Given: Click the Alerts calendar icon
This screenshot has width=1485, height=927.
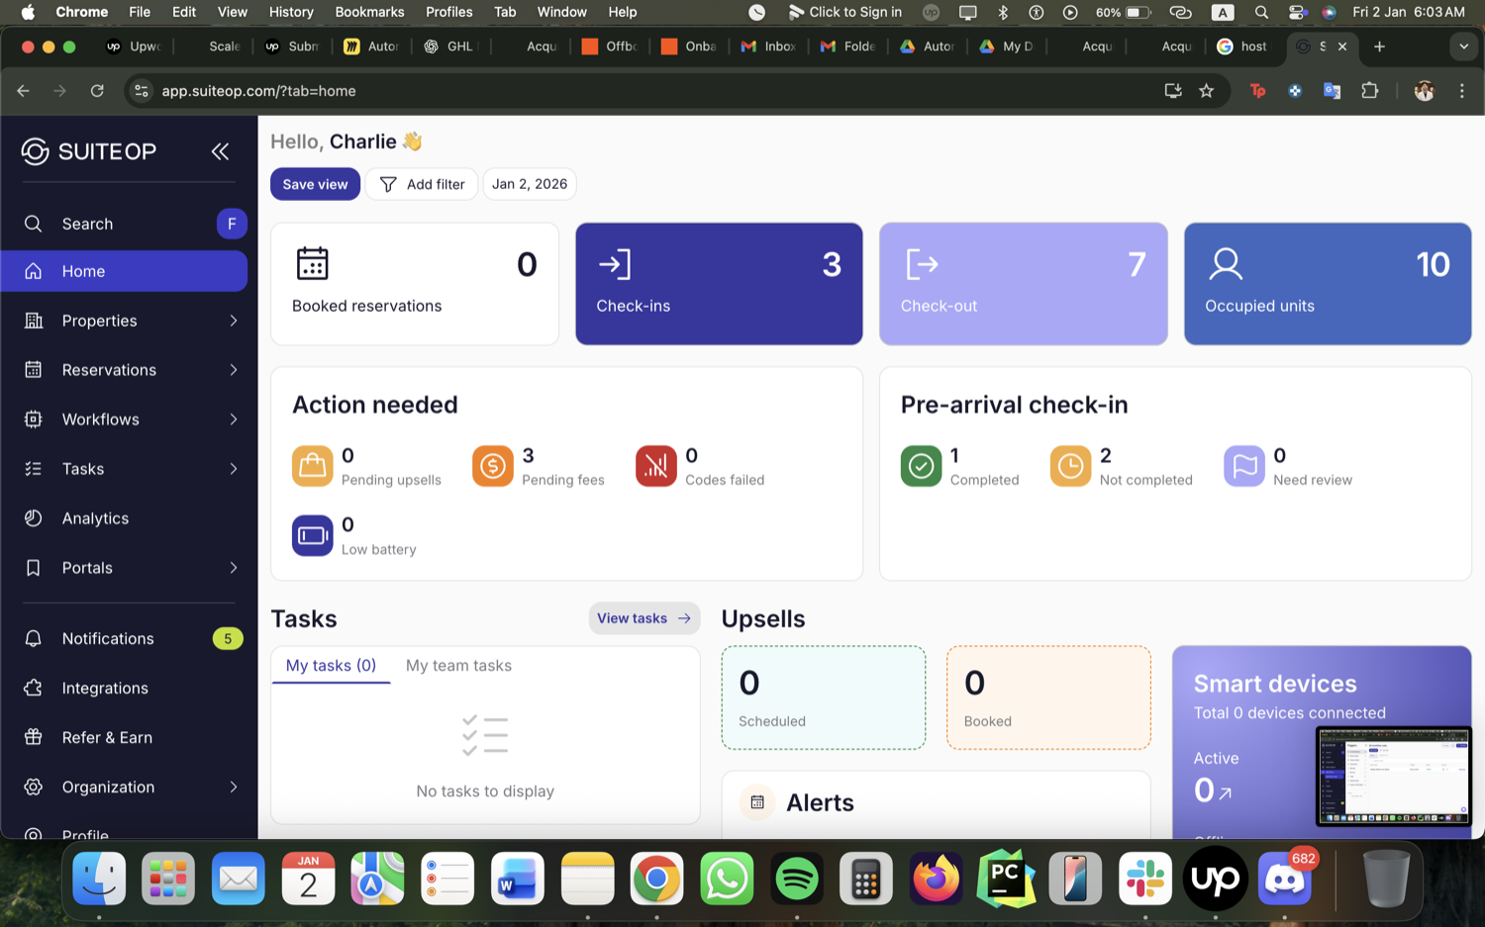Looking at the screenshot, I should (757, 802).
